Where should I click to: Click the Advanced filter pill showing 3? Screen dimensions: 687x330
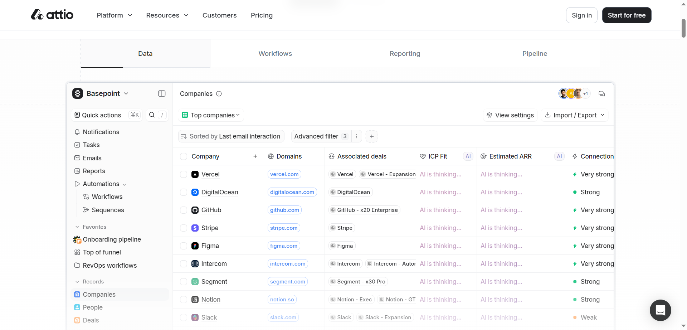(320, 136)
